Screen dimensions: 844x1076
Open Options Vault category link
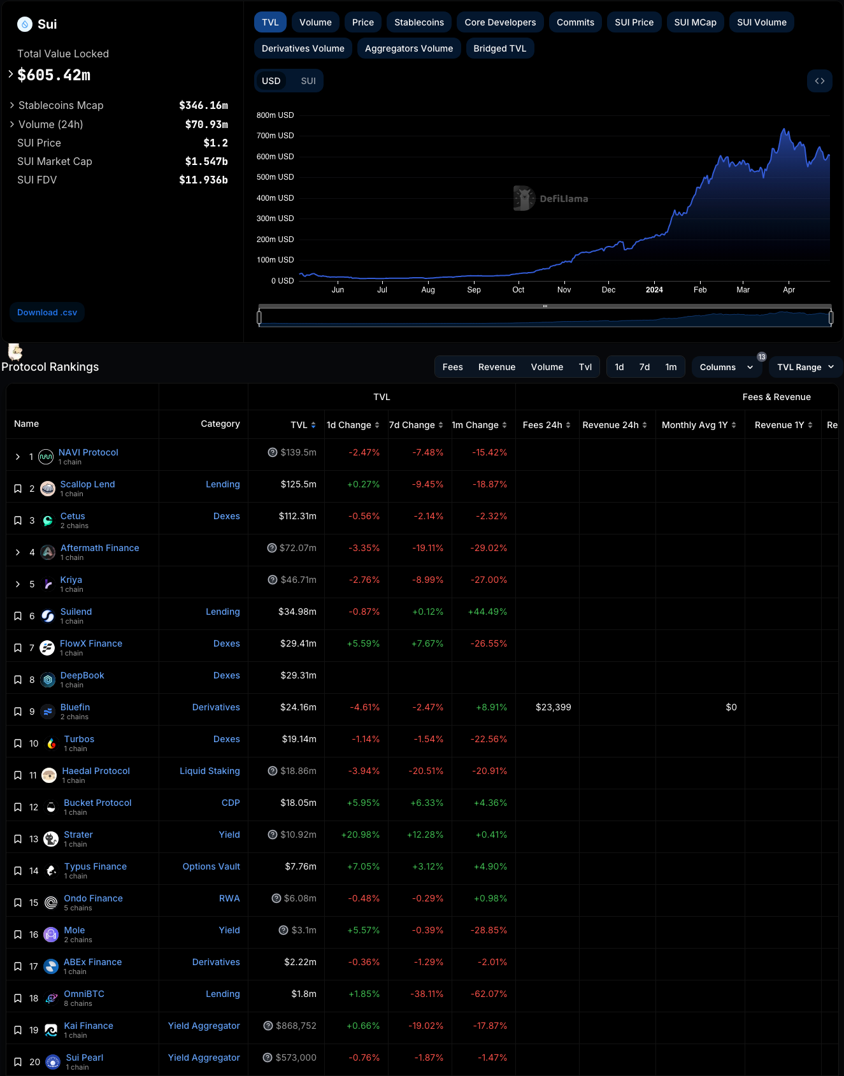[211, 866]
